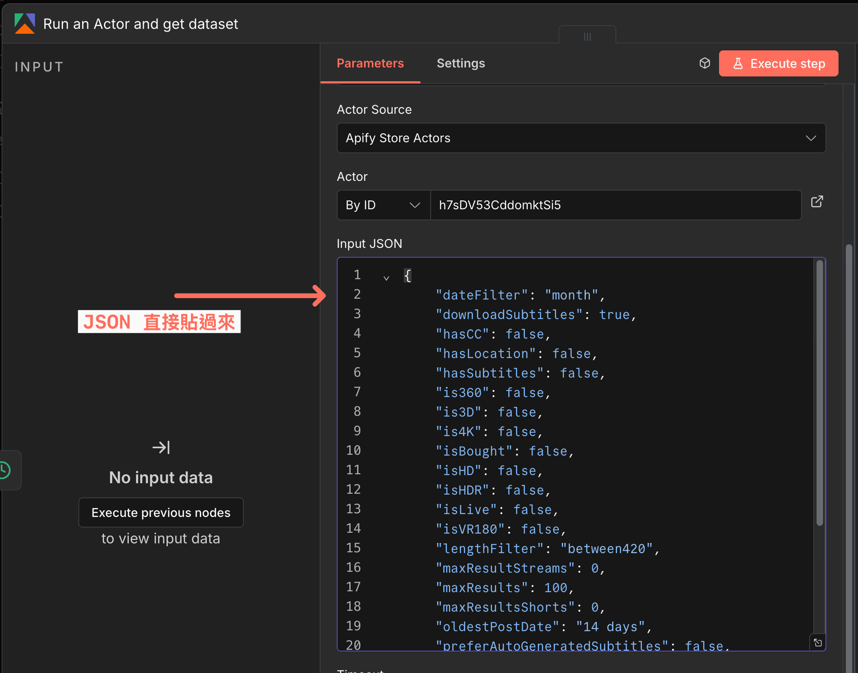Click the JSON editor inner scrollbar

coord(819,392)
